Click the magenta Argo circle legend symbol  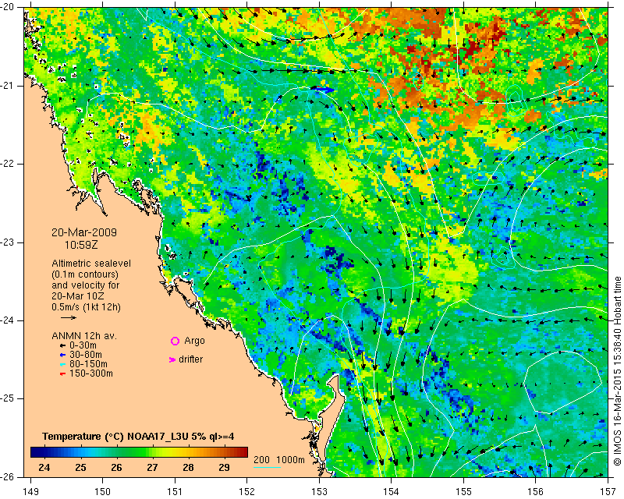(x=175, y=341)
